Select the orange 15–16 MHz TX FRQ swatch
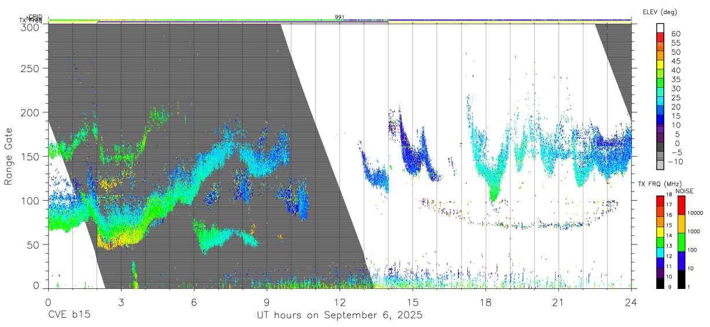Screen dimensions: 710x327 pyautogui.click(x=660, y=221)
